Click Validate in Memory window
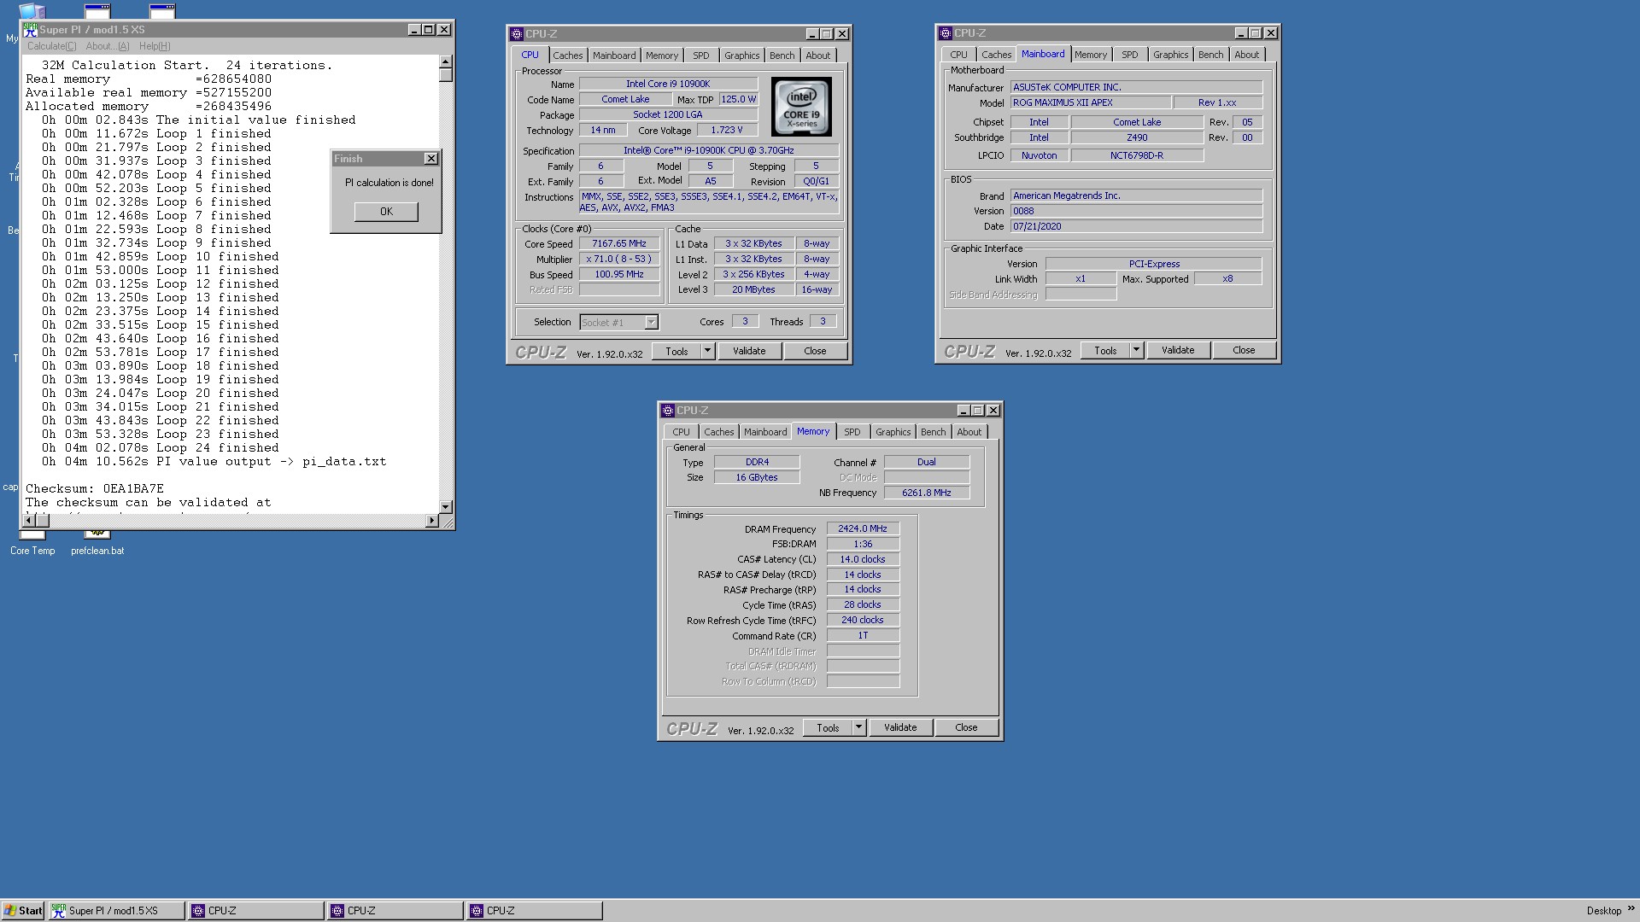Viewport: 1640px width, 922px height. [x=900, y=727]
